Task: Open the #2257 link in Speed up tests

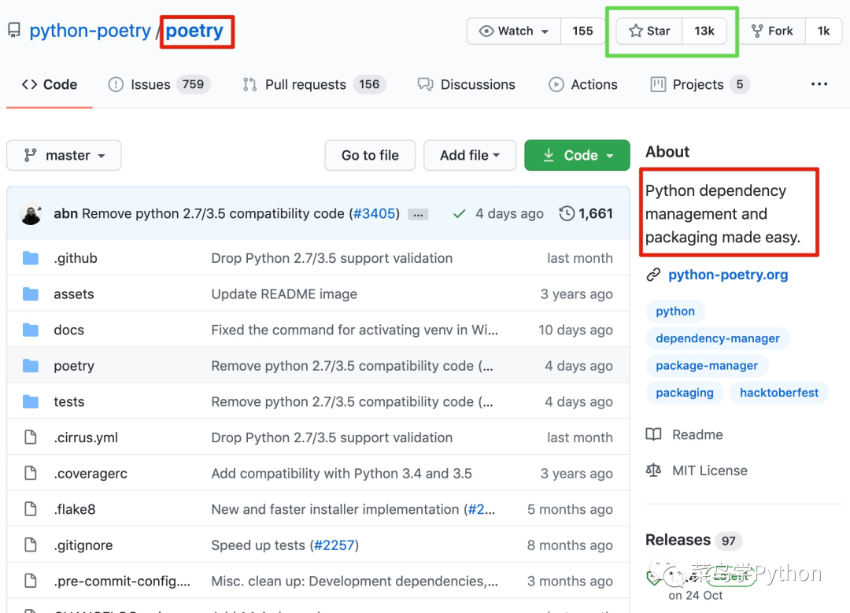Action: point(334,545)
